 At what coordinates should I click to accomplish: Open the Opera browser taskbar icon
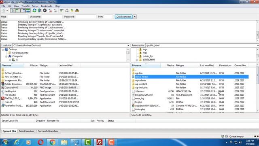tap(40, 142)
